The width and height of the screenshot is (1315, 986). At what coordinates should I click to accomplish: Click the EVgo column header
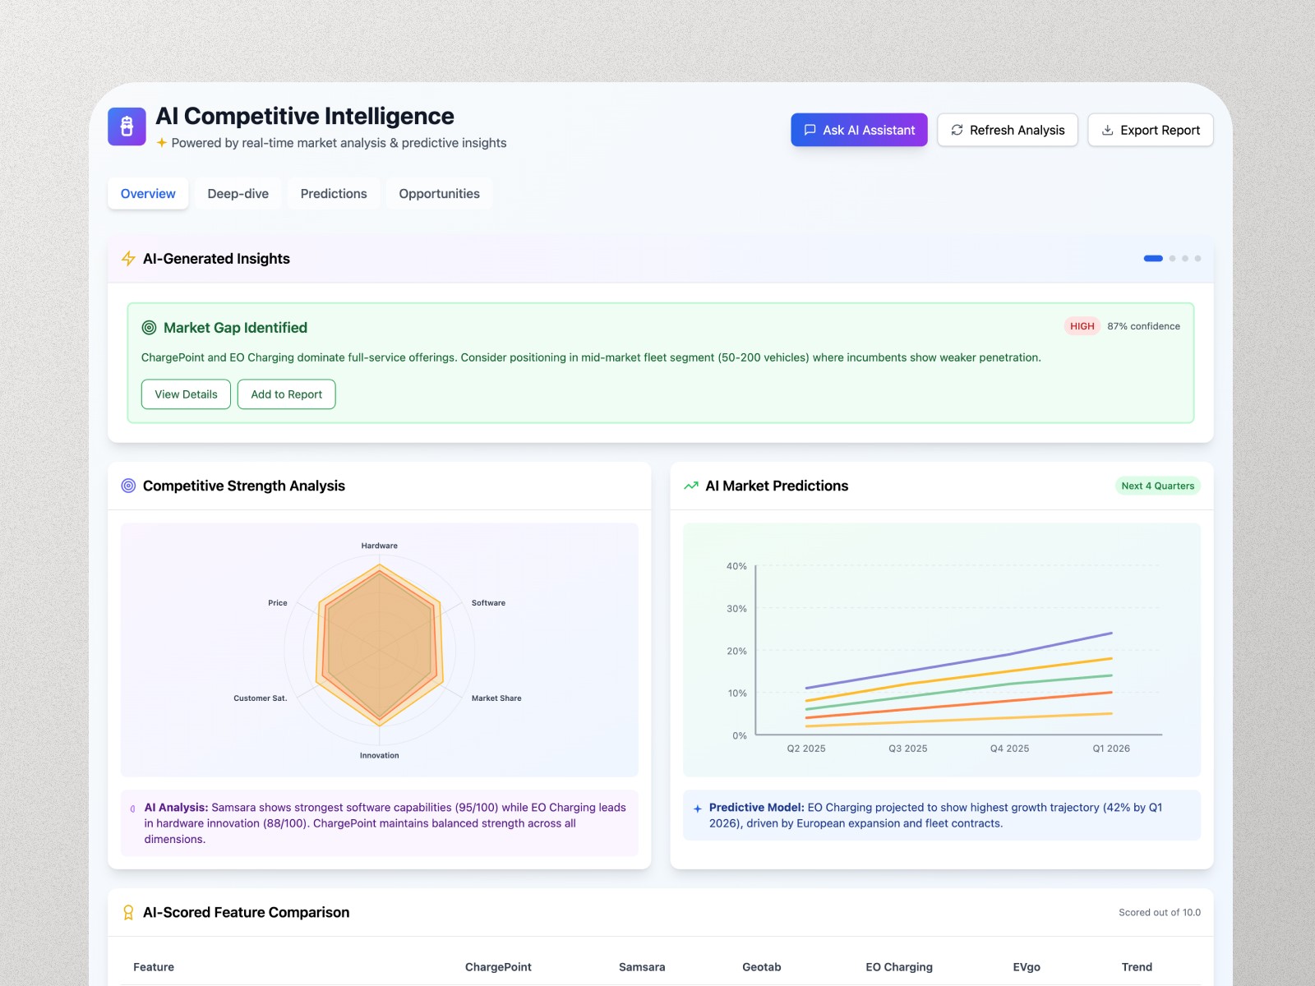(x=1027, y=967)
